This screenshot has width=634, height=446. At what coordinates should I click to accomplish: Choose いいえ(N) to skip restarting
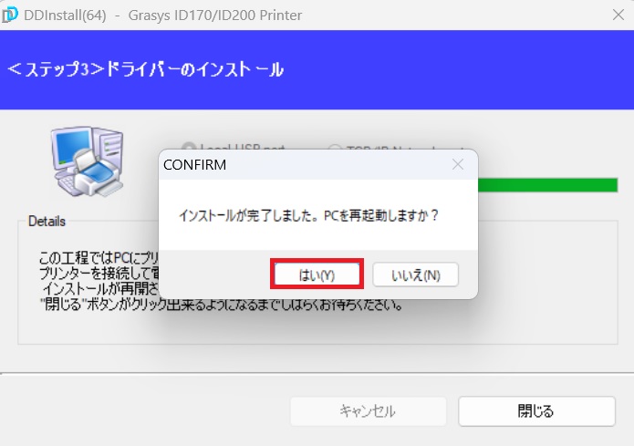pos(415,275)
